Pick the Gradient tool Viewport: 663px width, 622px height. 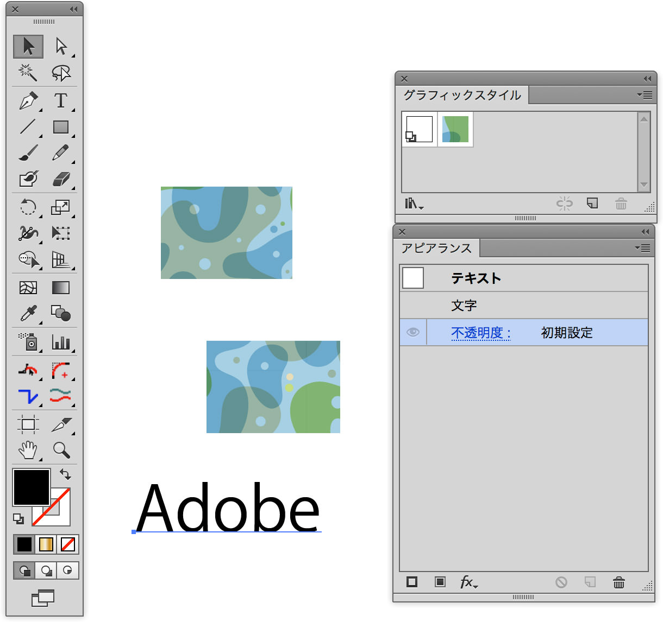click(x=61, y=288)
